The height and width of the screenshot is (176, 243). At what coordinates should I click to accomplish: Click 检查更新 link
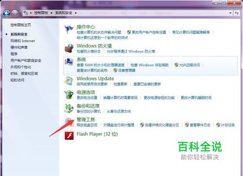[x=121, y=84]
